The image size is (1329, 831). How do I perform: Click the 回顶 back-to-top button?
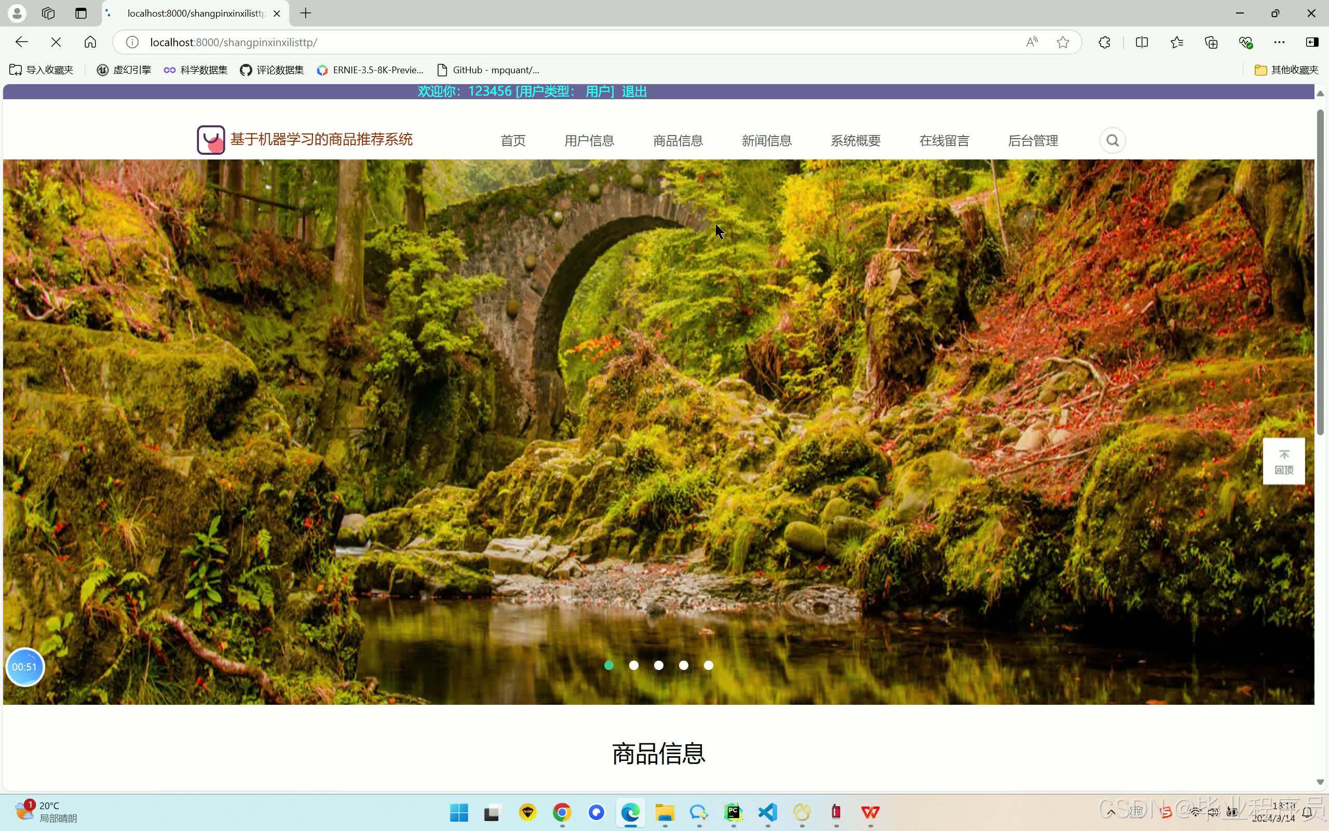pyautogui.click(x=1283, y=462)
